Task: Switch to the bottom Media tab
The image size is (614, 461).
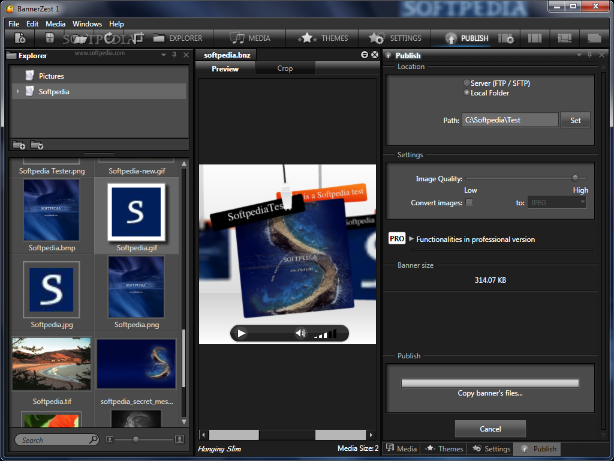Action: click(x=401, y=448)
